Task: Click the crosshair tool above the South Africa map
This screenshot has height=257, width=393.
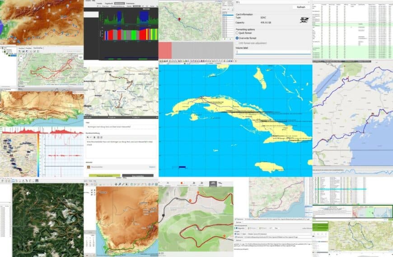Action: pyautogui.click(x=116, y=184)
